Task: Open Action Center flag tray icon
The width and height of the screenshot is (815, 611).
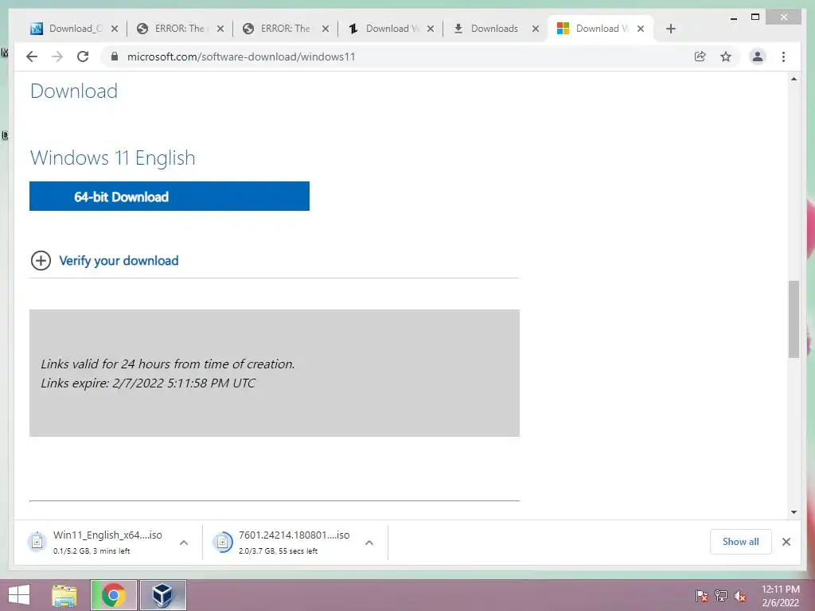Action: (701, 595)
